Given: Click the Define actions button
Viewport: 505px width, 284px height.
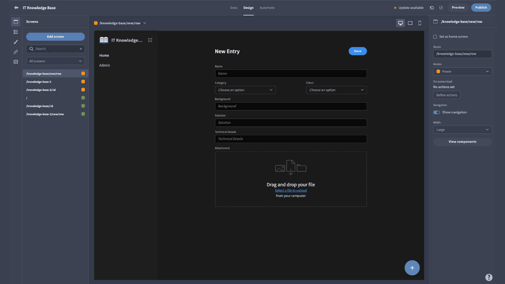Looking at the screenshot, I should [x=447, y=95].
